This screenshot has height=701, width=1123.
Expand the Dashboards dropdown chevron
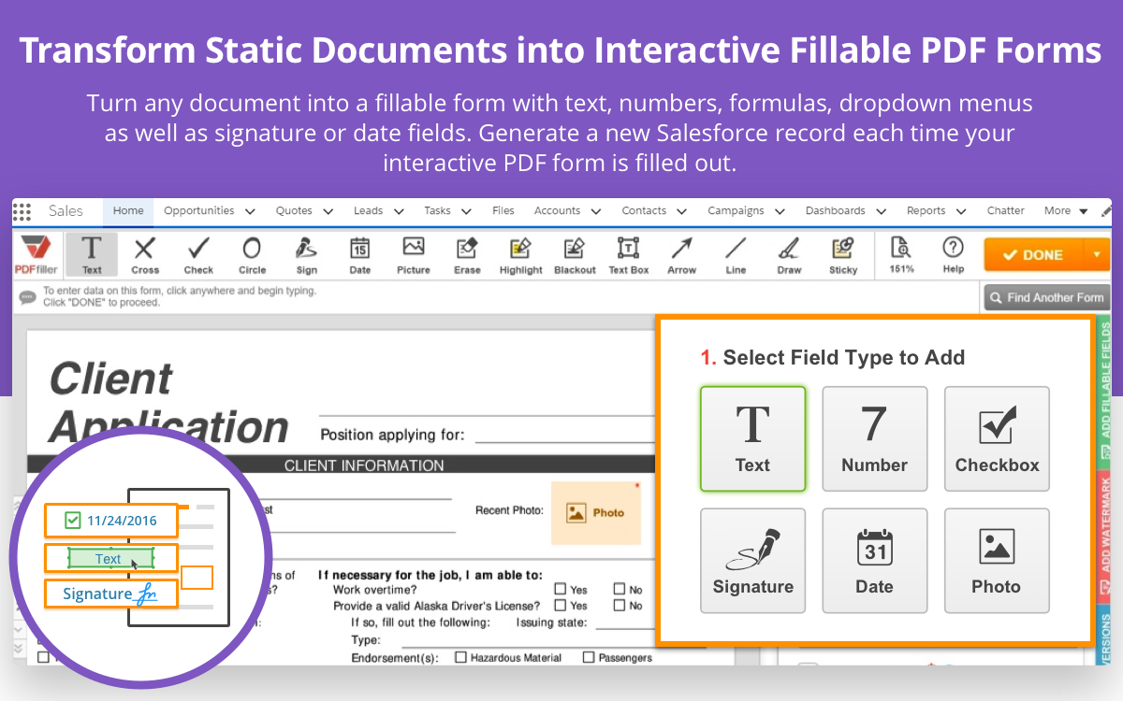coord(881,212)
